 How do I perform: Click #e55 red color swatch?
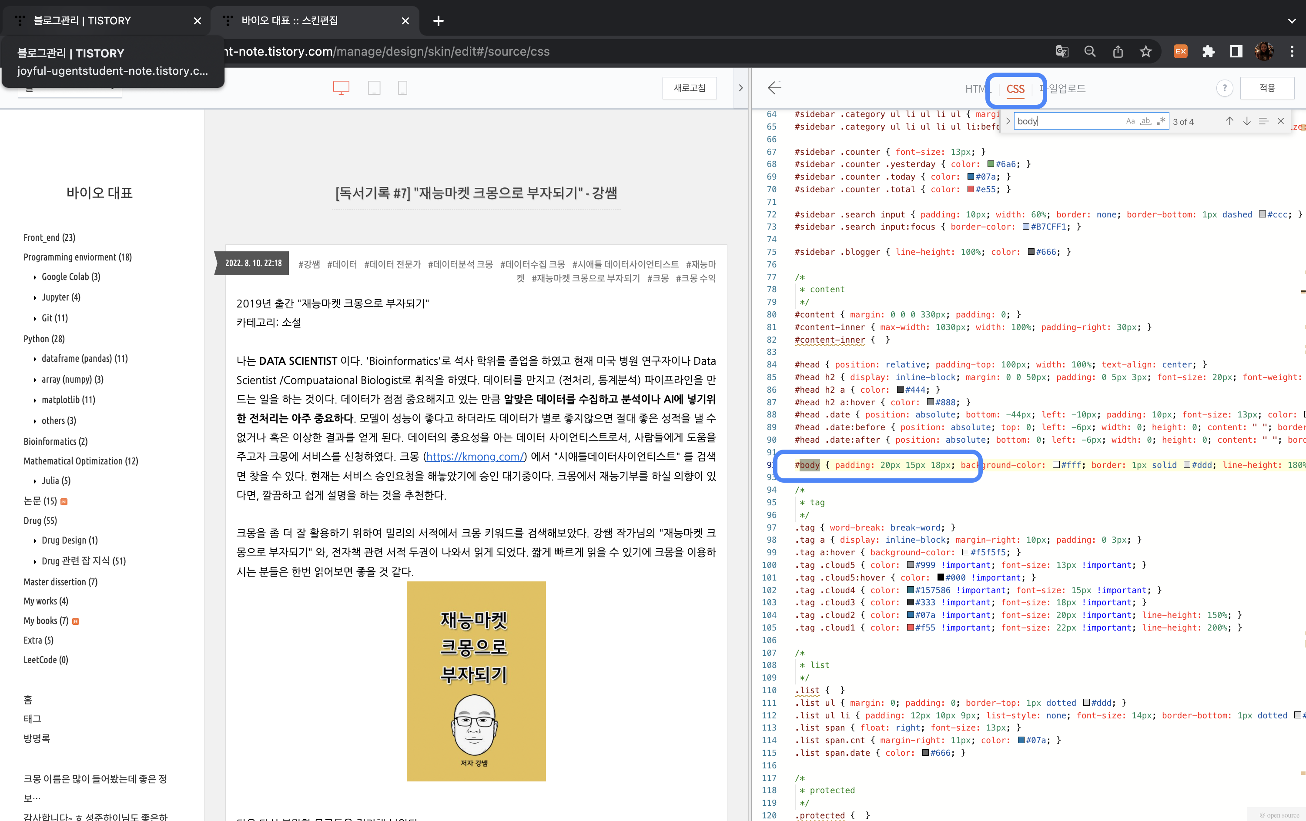coord(971,189)
